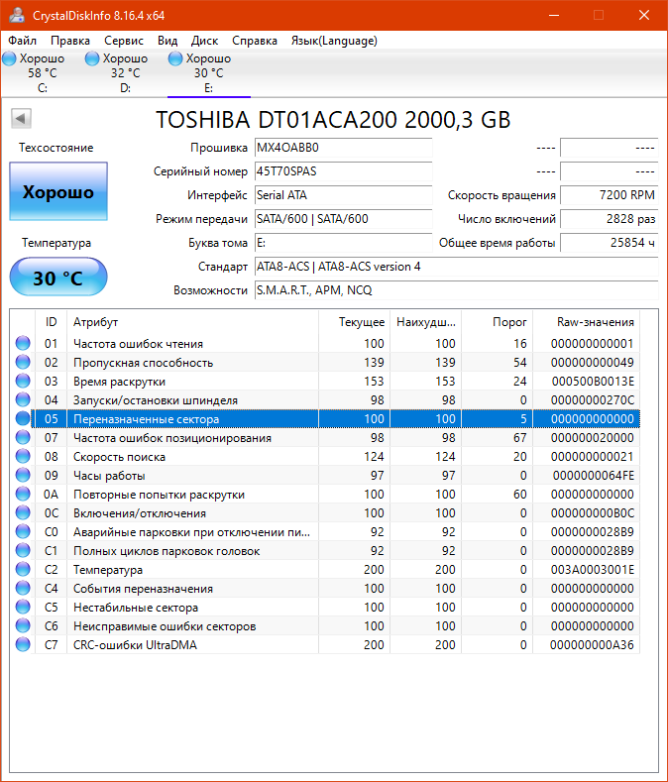Click status orb for attribute 08 row
Viewport: 668px width, 782px height.
tap(23, 456)
